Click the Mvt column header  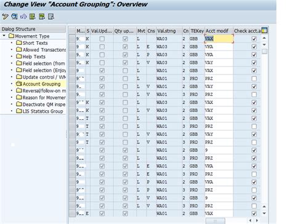(141, 31)
